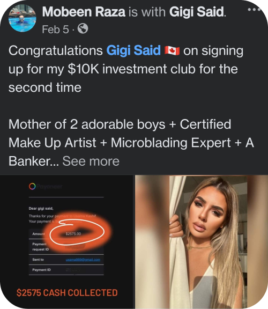Click the Feb 5 post timestamp

coord(55,30)
